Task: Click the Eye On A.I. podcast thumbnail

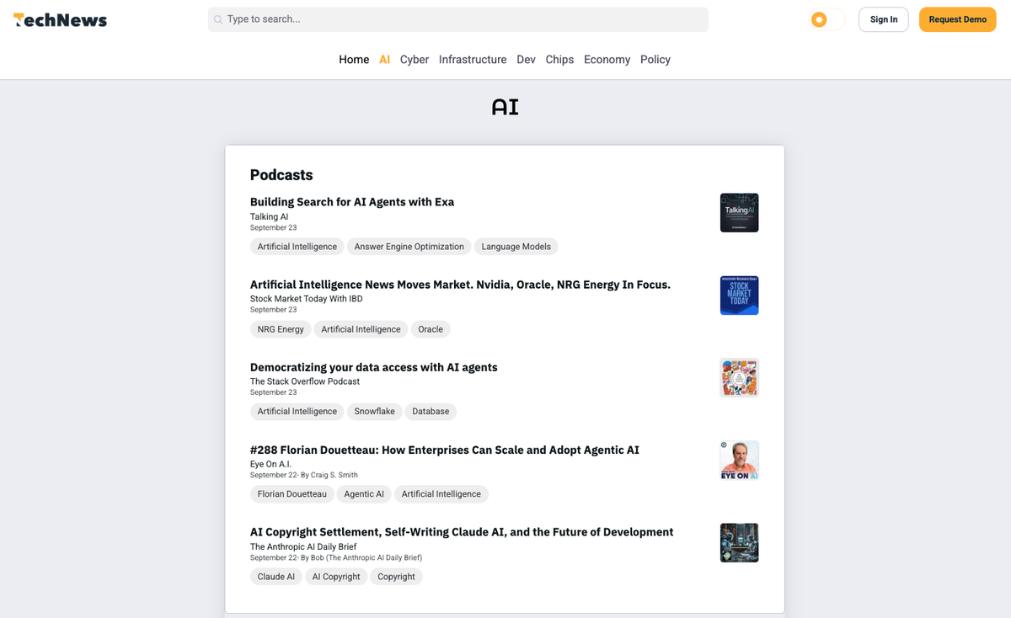Action: click(739, 460)
